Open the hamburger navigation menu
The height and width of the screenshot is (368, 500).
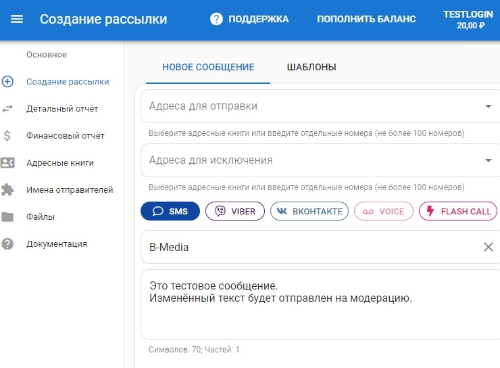[x=17, y=19]
